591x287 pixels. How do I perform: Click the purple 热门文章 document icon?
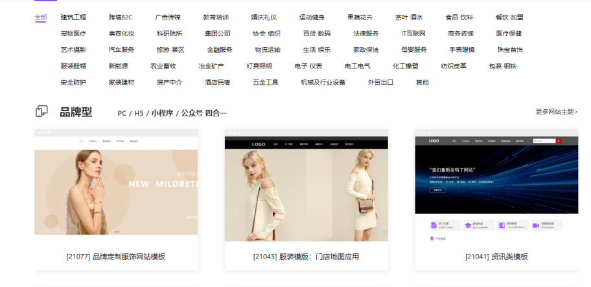click(x=434, y=226)
